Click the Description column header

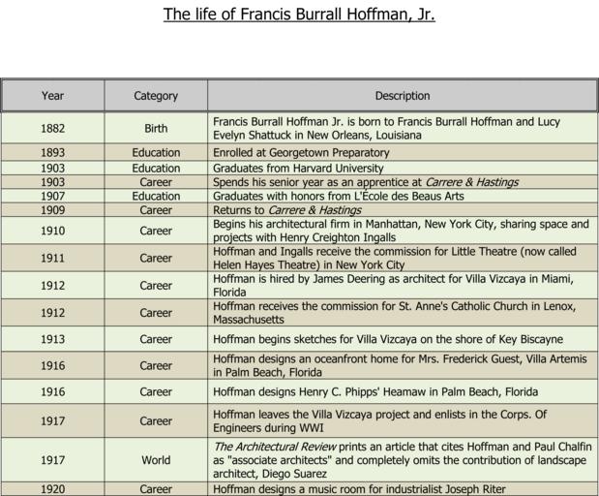click(x=403, y=96)
